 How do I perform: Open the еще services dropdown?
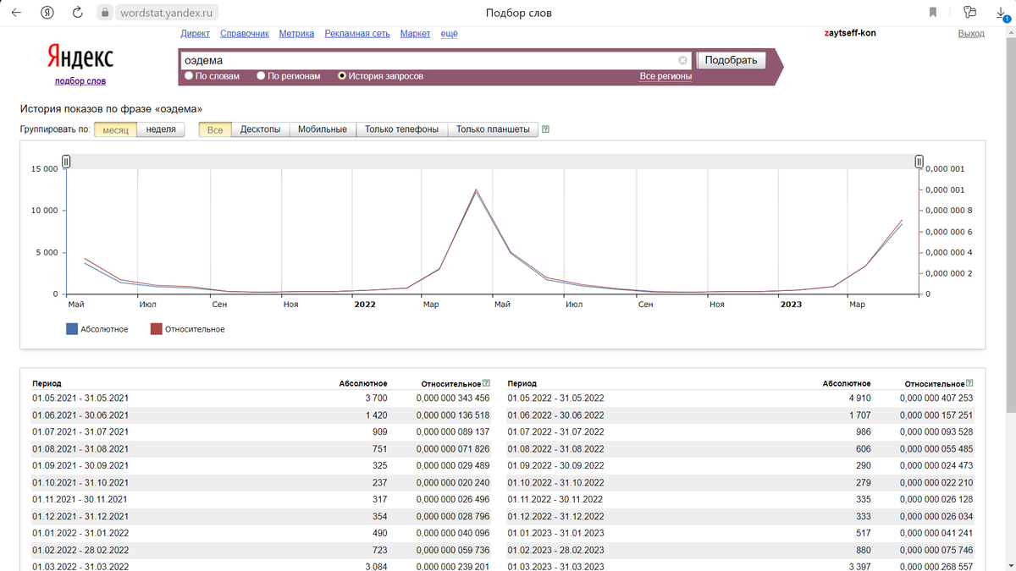point(449,34)
